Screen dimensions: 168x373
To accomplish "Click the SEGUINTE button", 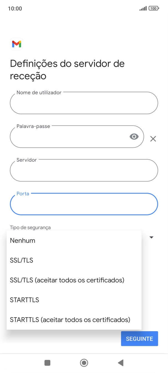I will click(139, 338).
